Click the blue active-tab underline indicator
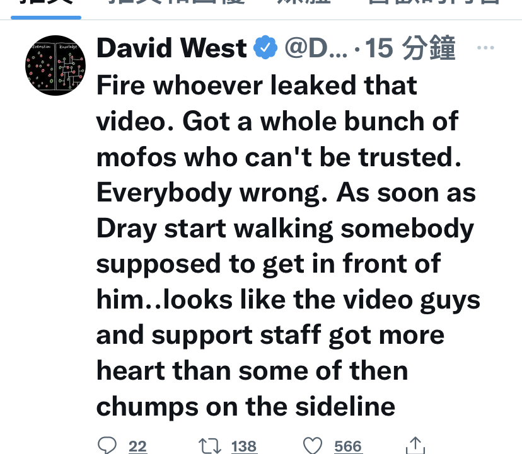This screenshot has height=454, width=522. point(46,18)
